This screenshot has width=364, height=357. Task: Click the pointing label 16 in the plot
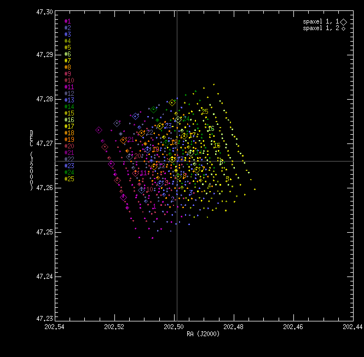(211, 129)
